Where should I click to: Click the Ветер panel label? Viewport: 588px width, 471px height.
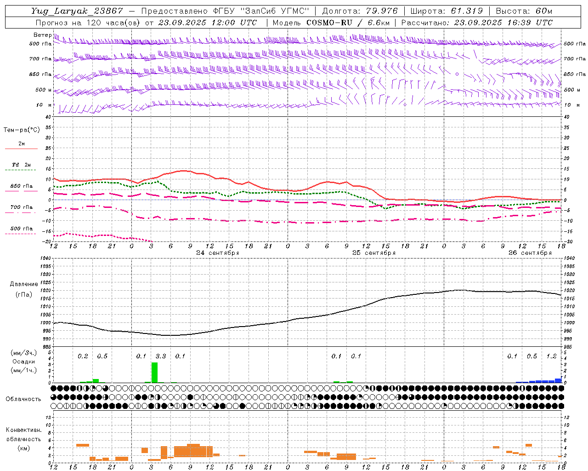(43, 35)
